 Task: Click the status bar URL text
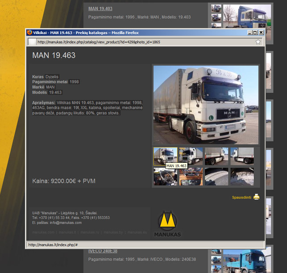53,245
